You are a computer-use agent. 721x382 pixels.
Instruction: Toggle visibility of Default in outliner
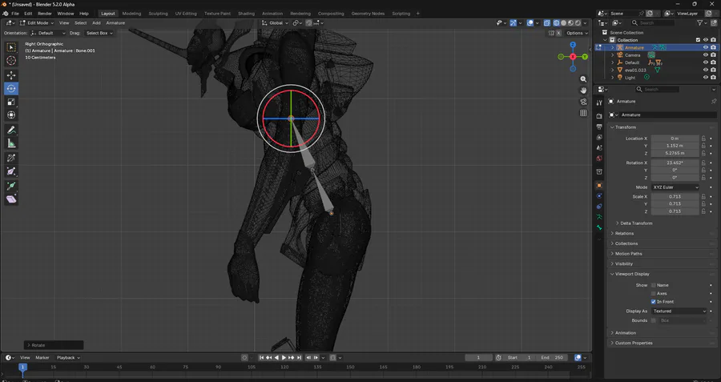coord(705,62)
